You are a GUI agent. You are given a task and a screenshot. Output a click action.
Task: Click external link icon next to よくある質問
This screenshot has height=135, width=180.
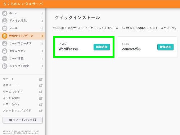[x=41, y=98]
